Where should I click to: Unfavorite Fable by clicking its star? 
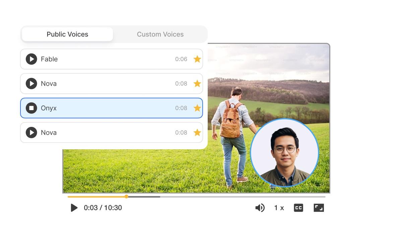click(x=197, y=59)
